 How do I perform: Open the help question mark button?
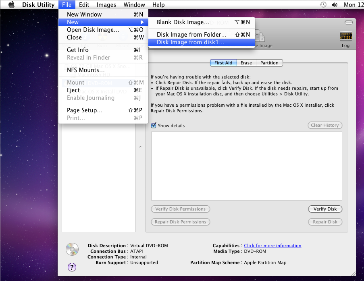point(72,267)
